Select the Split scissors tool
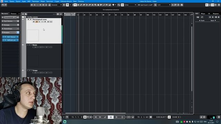 click(x=87, y=5)
